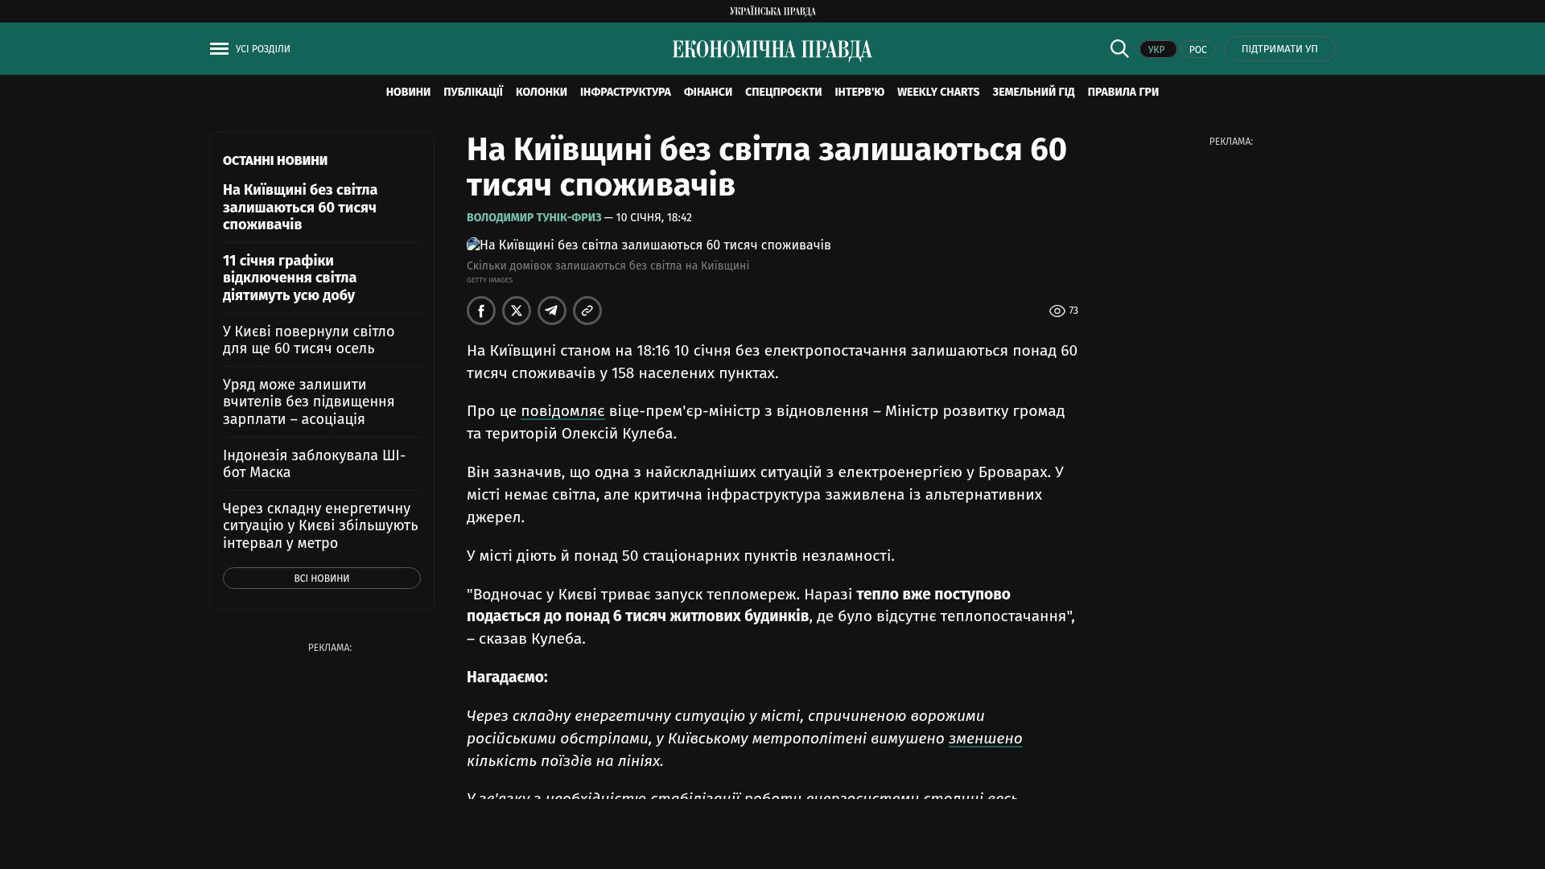Switch language to РОС
Image resolution: width=1545 pixels, height=869 pixels.
point(1197,50)
